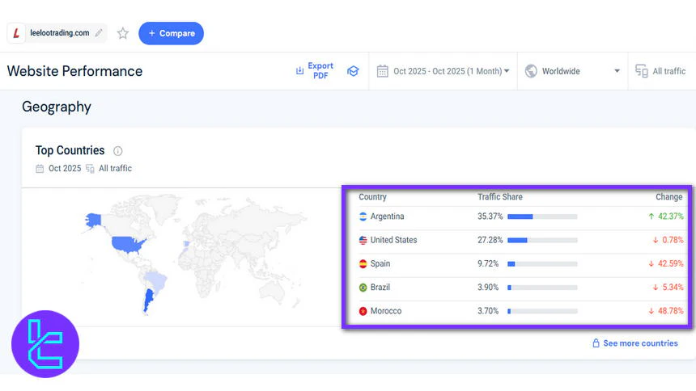Click the United States traffic share bar
The height and width of the screenshot is (391, 696).
point(541,240)
